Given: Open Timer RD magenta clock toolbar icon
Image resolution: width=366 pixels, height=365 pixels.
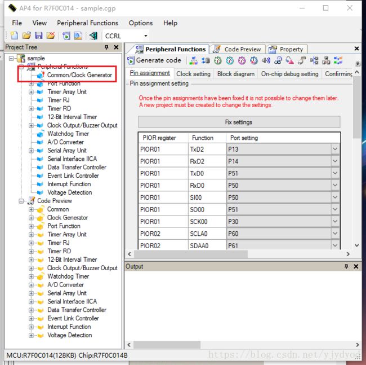Looking at the screenshot, I should click(x=242, y=60).
